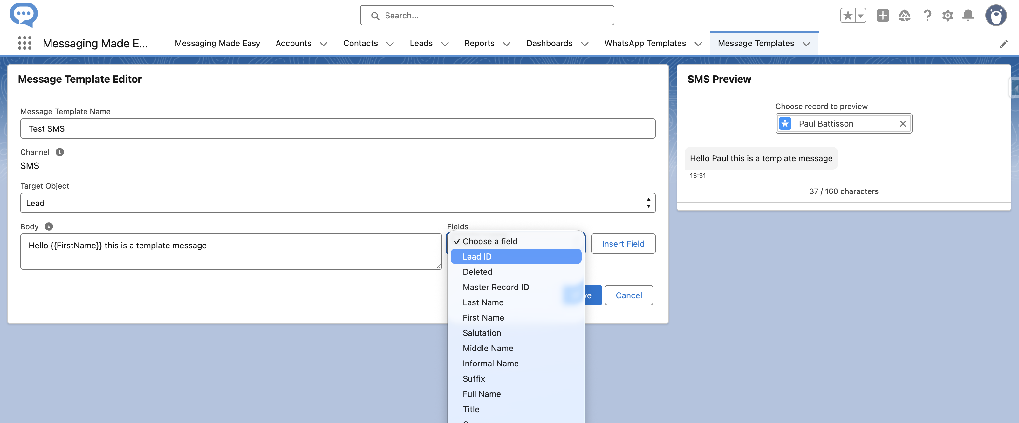Clear the Paul Battisson preview record
The width and height of the screenshot is (1019, 423).
[x=903, y=123]
